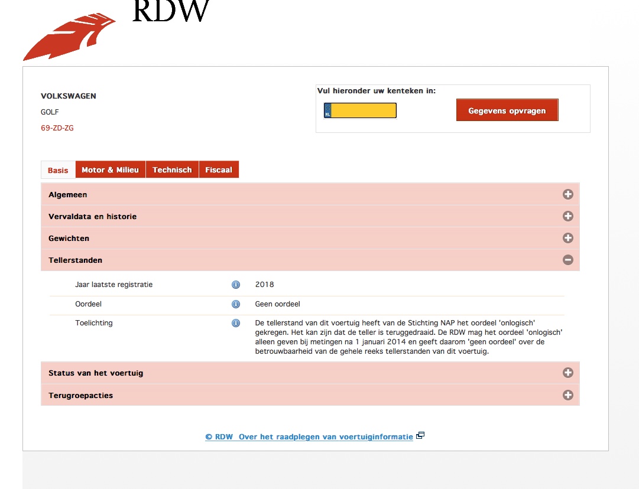
Task: Click the Gewichten section header
Action: click(310, 238)
